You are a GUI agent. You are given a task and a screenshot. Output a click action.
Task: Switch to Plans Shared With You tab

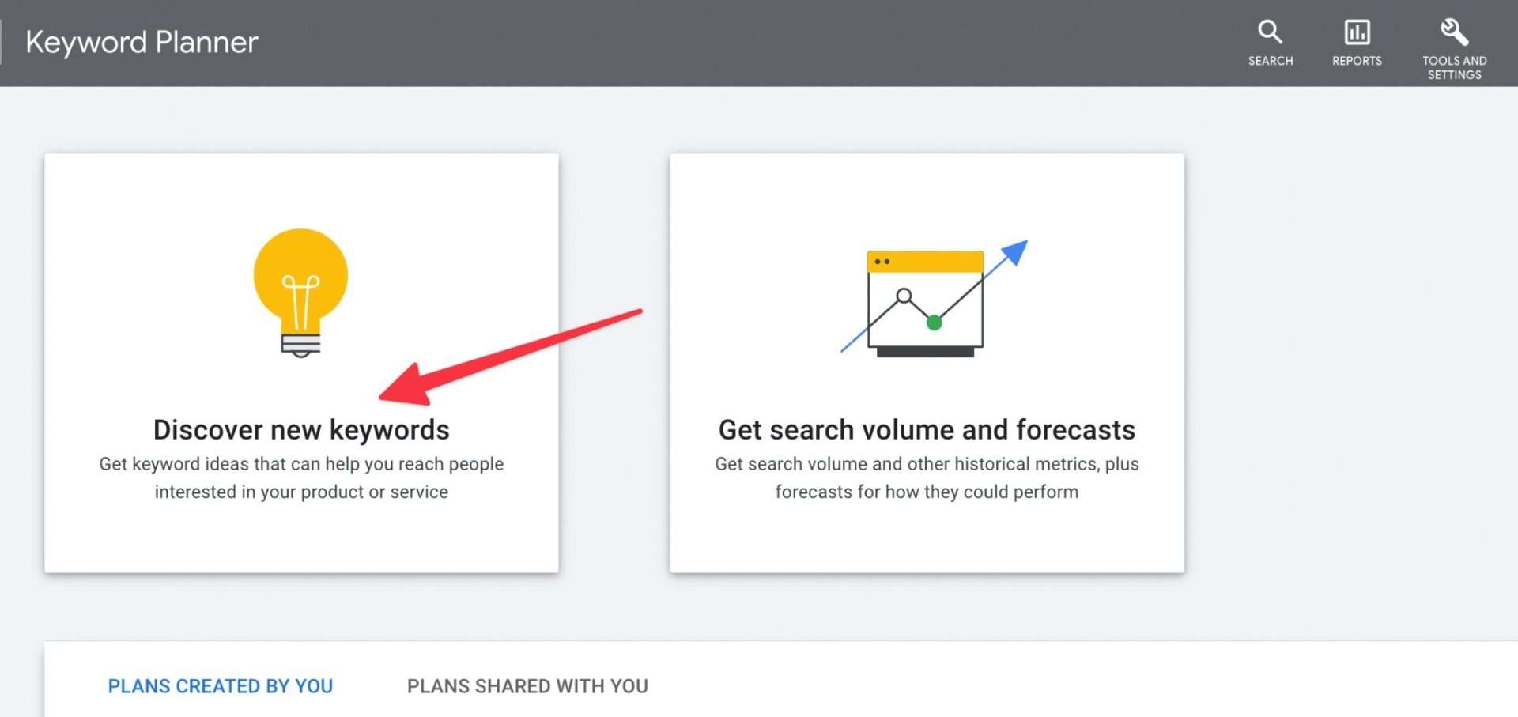pyautogui.click(x=527, y=686)
